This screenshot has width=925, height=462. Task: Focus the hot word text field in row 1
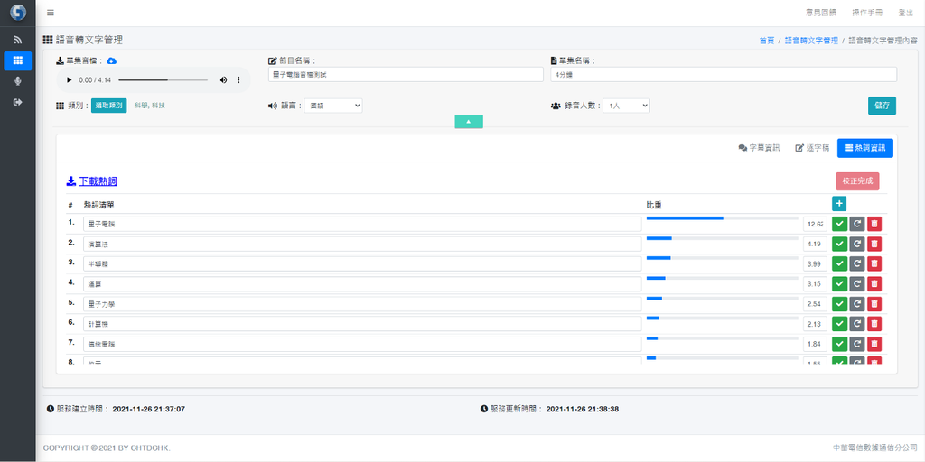[x=362, y=224]
